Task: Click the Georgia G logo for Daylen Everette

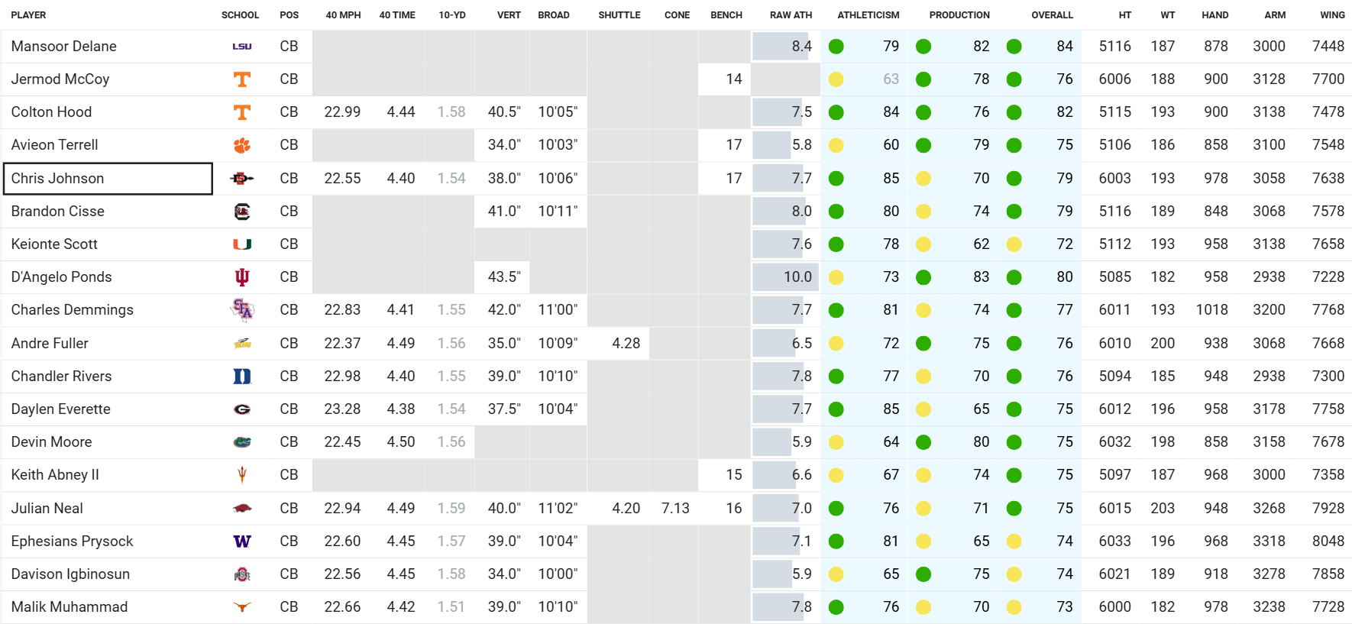Action: click(241, 409)
